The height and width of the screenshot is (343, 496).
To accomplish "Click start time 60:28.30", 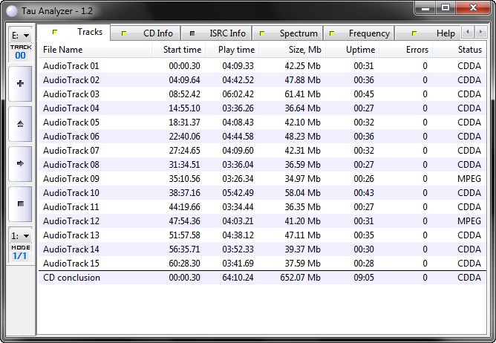I will click(x=184, y=264).
